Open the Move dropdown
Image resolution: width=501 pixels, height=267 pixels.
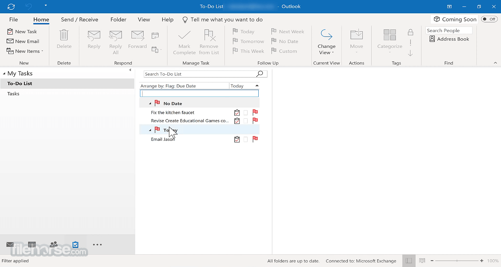point(357,42)
